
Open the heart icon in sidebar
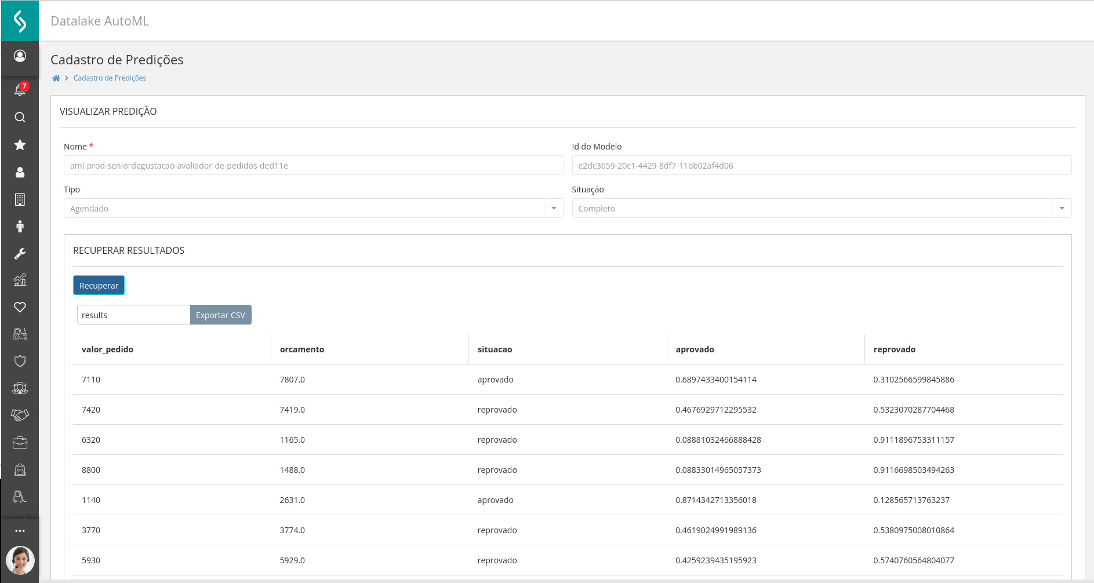click(20, 307)
